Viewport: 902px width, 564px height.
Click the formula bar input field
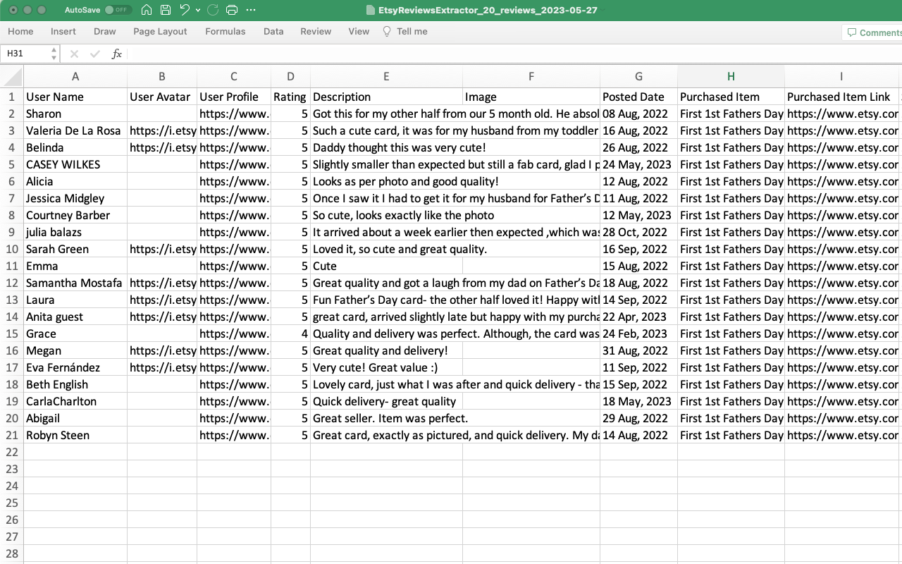[x=514, y=54]
